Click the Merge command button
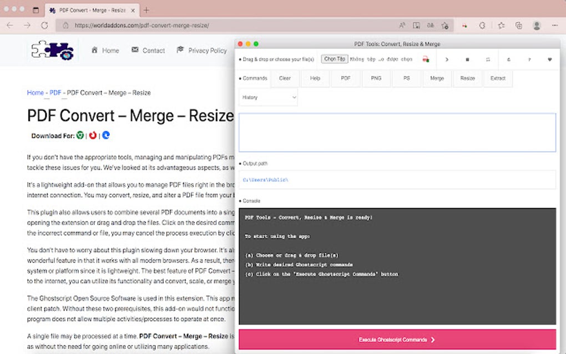Viewport: 566px width, 354px height. point(437,78)
